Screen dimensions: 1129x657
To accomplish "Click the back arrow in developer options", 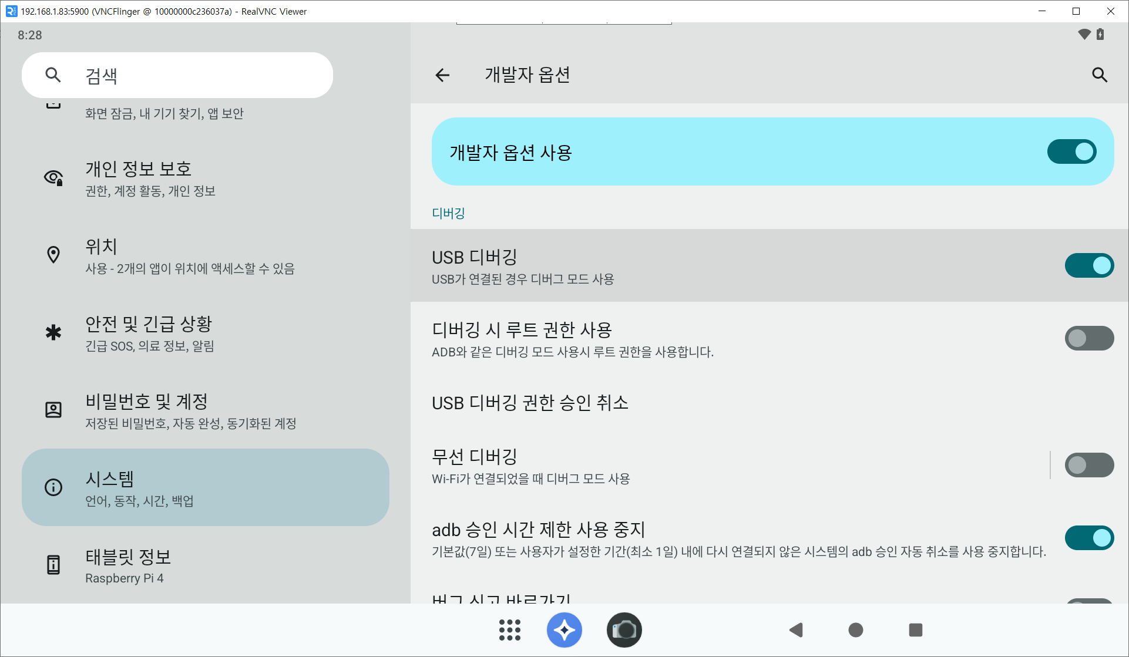I will (442, 75).
